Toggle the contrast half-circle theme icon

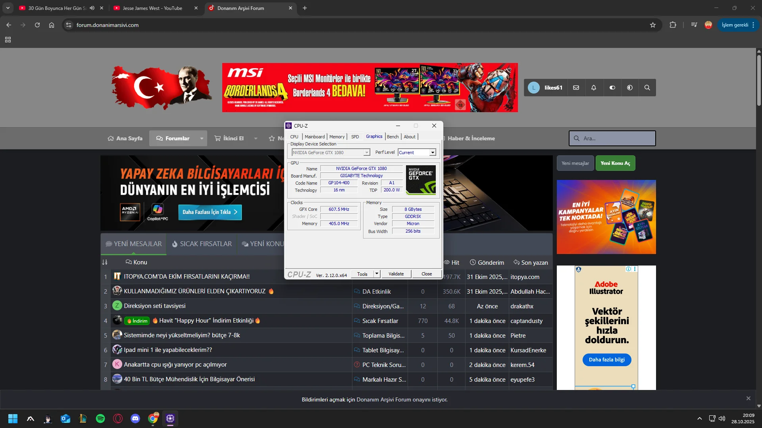pyautogui.click(x=630, y=88)
